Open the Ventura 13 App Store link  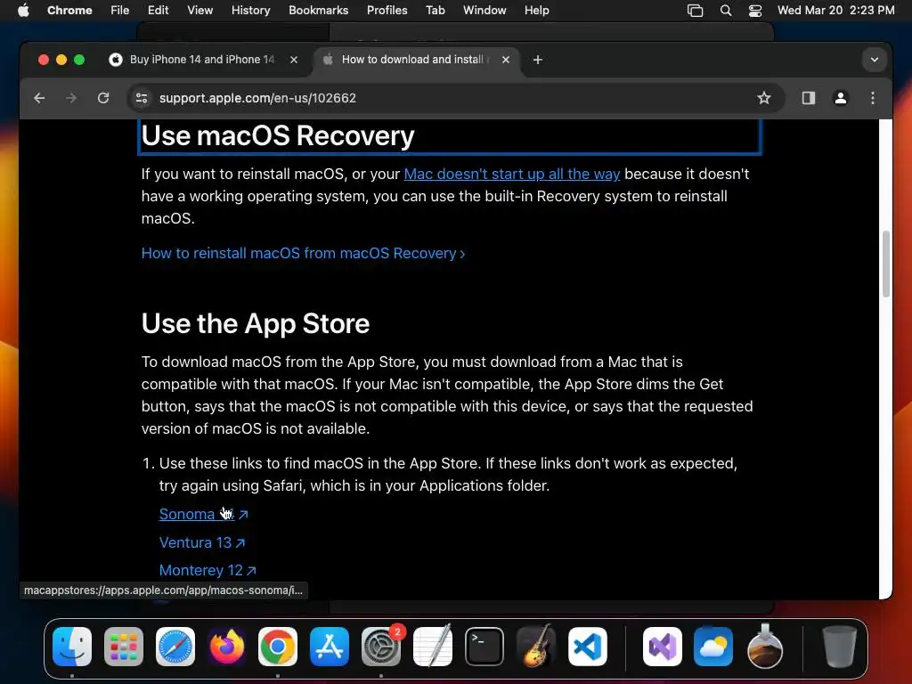pos(202,542)
